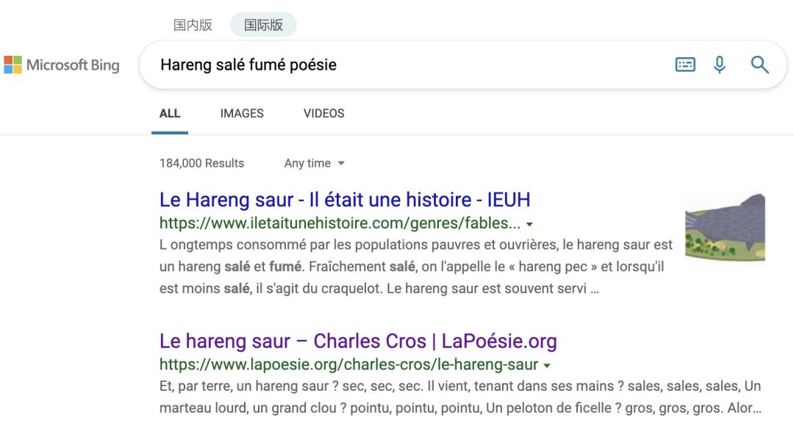Open the iletaitunehistoire.com URL link
794x434 pixels.
[340, 223]
